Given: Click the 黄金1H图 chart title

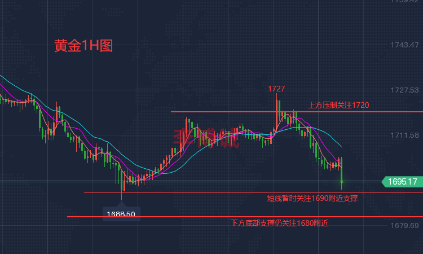Looking at the screenshot, I should click(x=83, y=46).
